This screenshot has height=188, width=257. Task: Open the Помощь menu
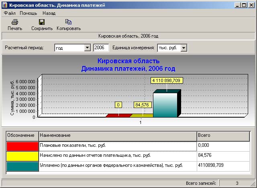[x=28, y=13]
